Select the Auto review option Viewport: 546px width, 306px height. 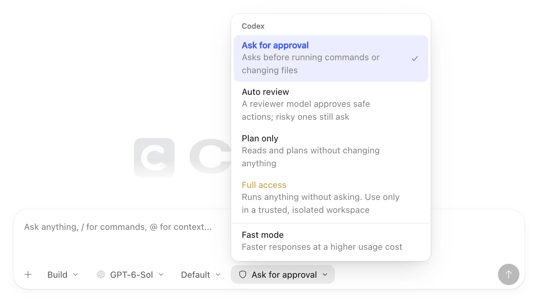coord(331,104)
